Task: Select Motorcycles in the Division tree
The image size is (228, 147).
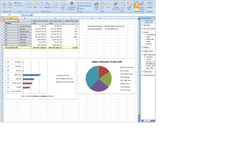Action: [150, 39]
